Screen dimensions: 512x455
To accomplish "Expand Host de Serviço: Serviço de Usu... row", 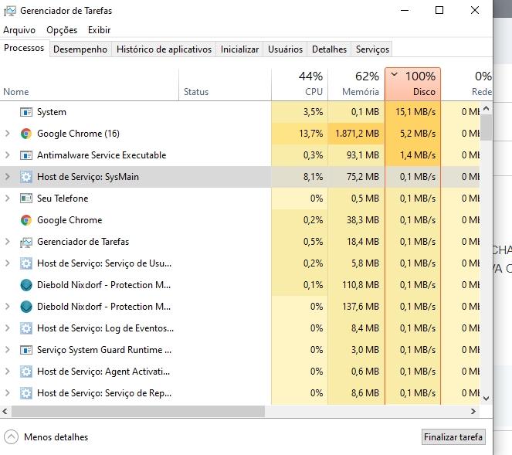I will tap(7, 263).
